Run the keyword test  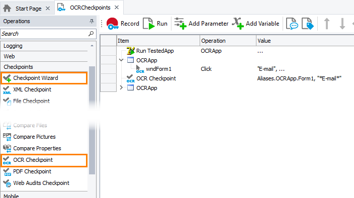coord(155,24)
